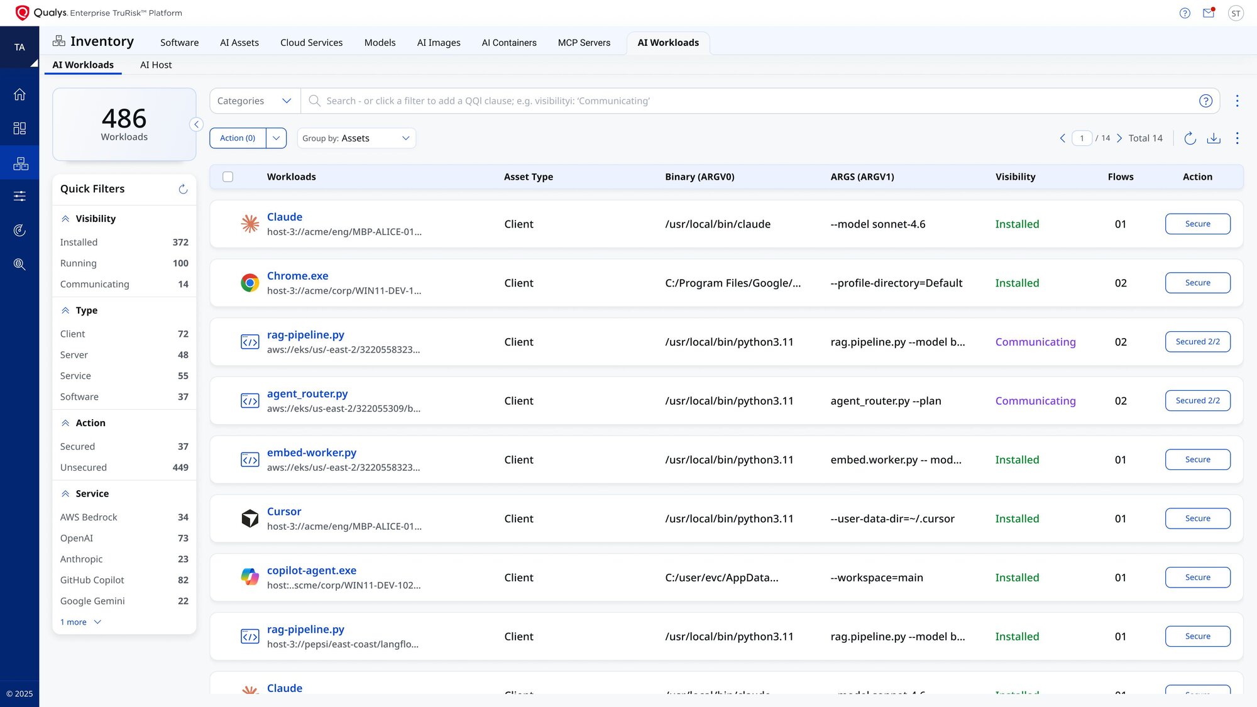Open the table options kebab menu

(1237, 138)
